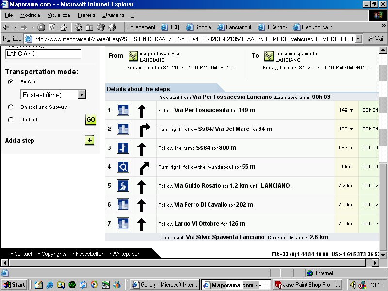388x291 pixels.
Task: Go to the Home page icon
Action: 64,27
